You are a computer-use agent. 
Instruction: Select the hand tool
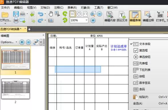[51, 14]
